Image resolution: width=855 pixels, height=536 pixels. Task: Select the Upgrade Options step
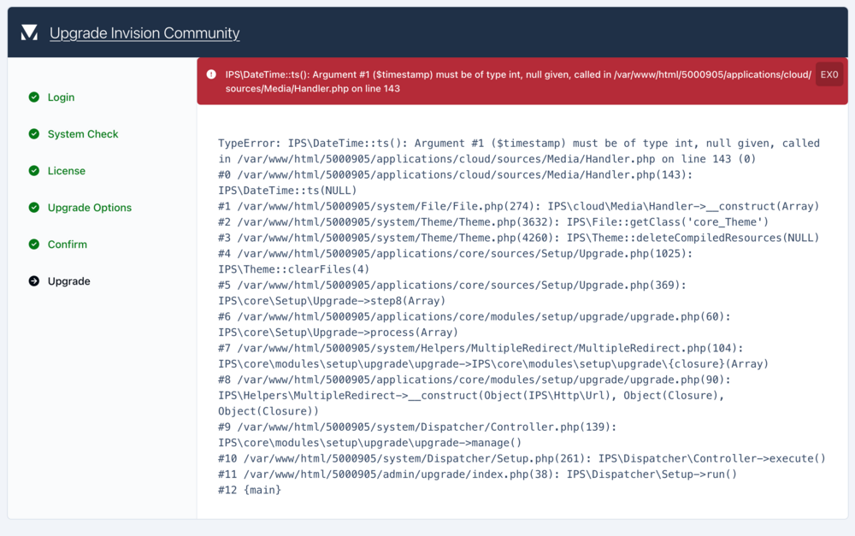(x=90, y=207)
